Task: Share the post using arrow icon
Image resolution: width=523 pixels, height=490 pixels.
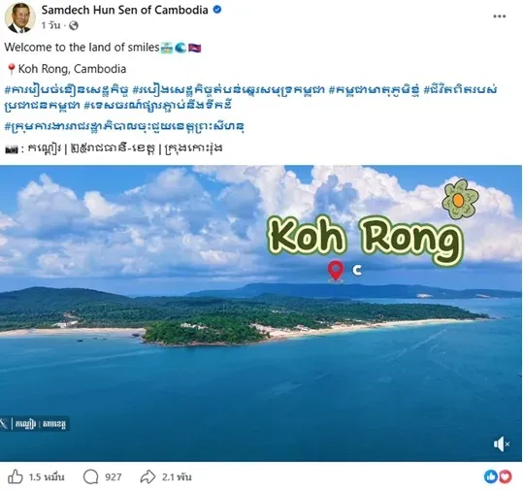Action: (147, 477)
